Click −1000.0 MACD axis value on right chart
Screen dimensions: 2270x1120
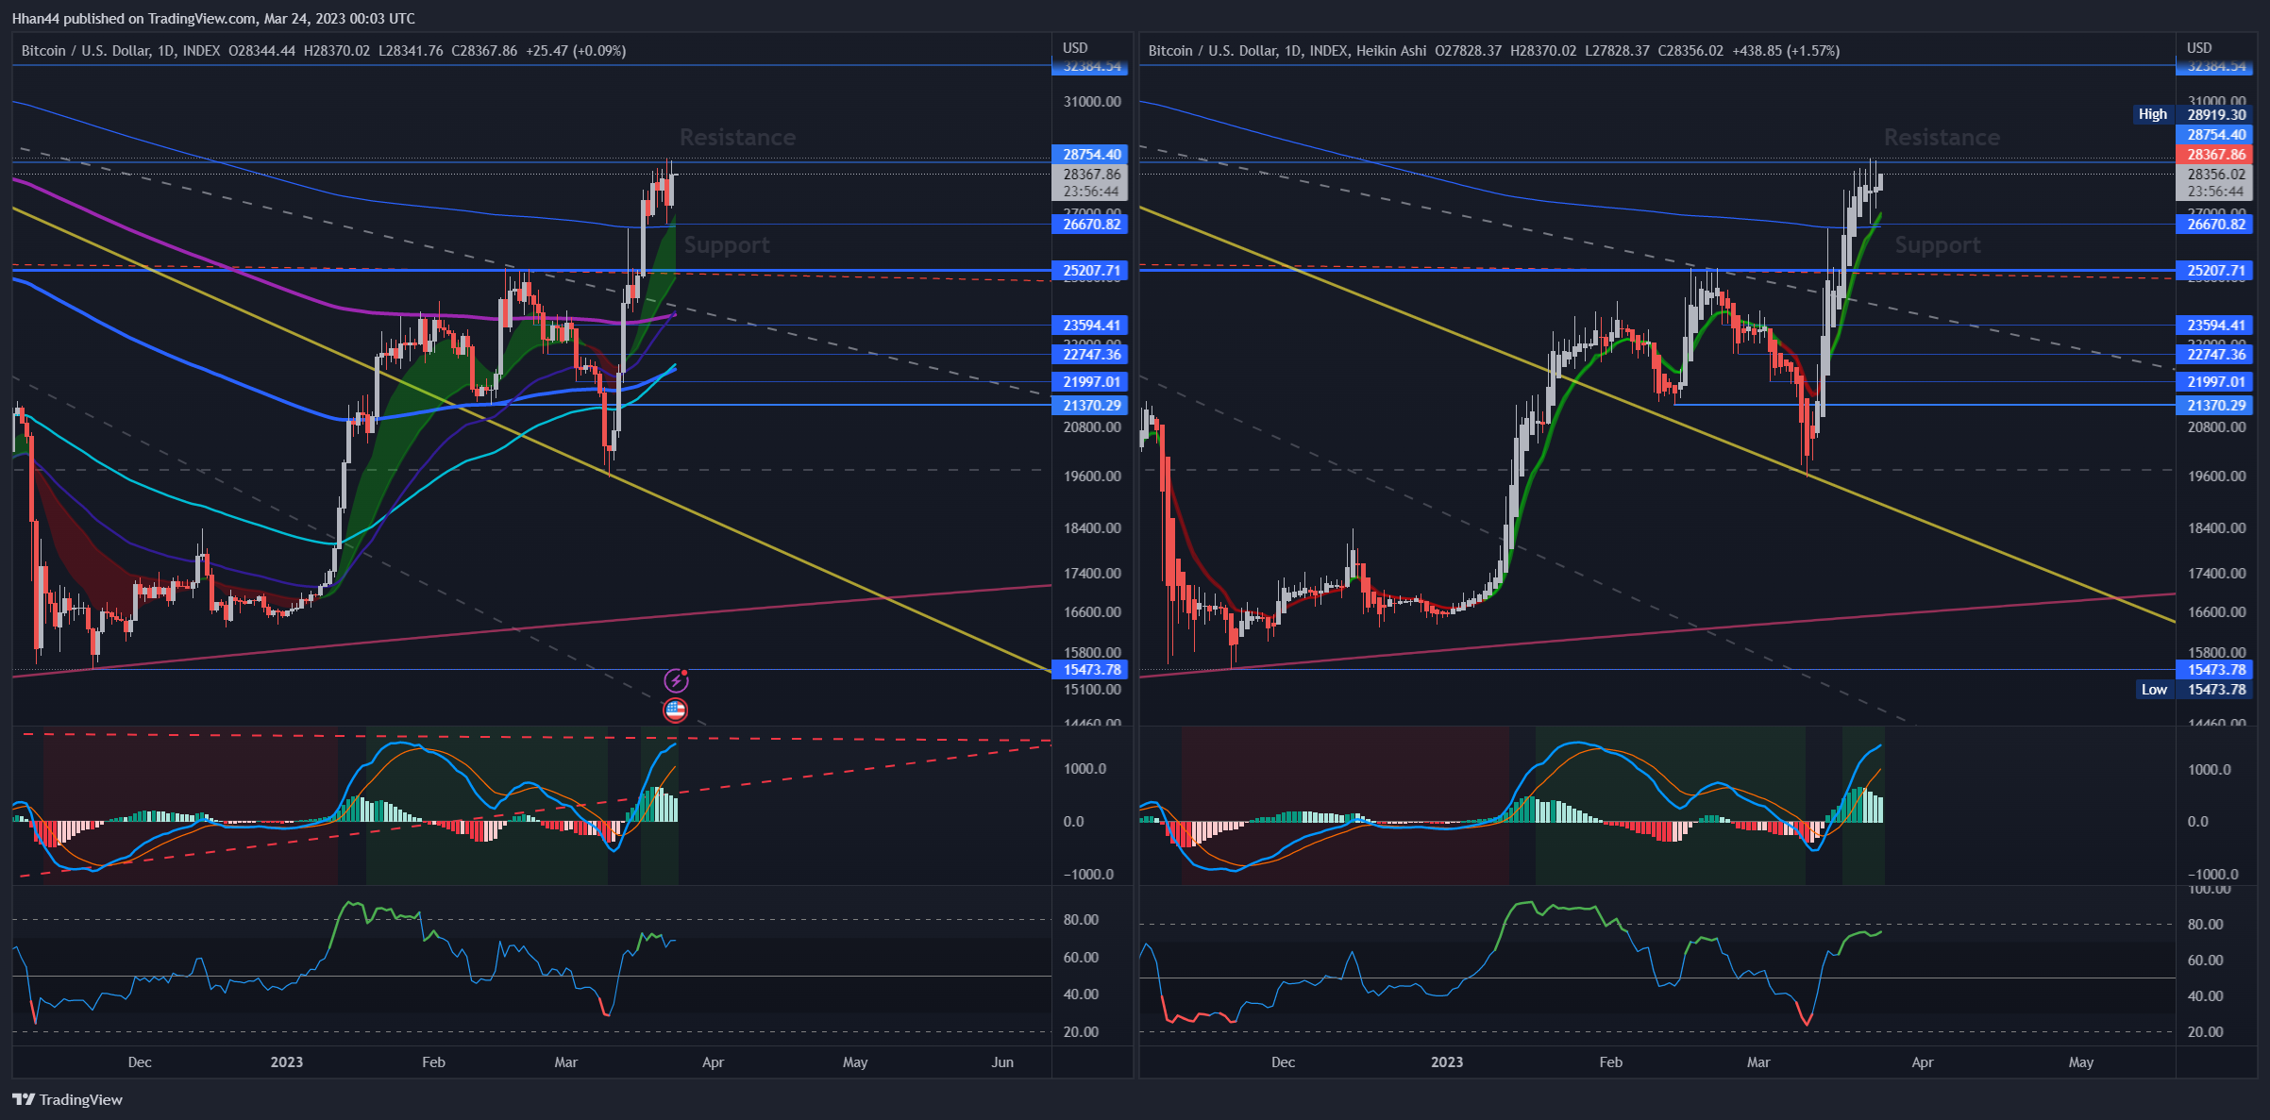[x=2212, y=875]
